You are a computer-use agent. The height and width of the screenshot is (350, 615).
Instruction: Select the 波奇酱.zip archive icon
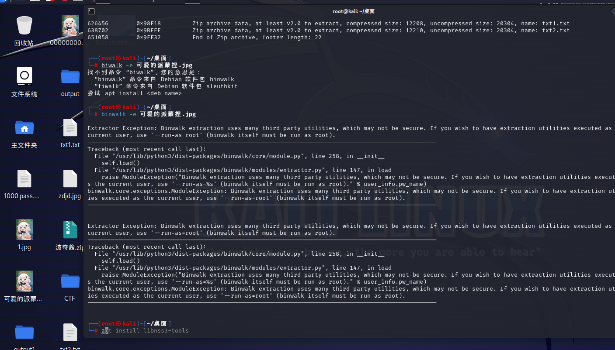pyautogui.click(x=70, y=230)
